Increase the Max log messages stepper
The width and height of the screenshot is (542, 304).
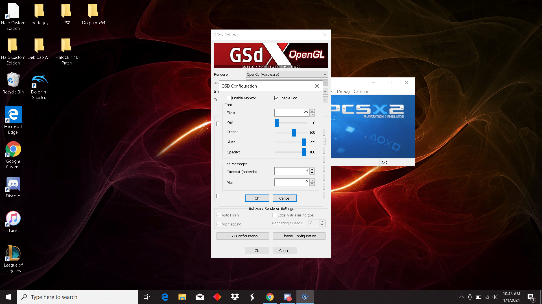tap(312, 181)
